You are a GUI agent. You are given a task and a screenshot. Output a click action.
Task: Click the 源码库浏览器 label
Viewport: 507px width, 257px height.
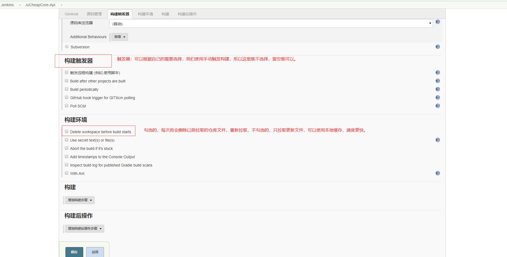click(x=81, y=23)
